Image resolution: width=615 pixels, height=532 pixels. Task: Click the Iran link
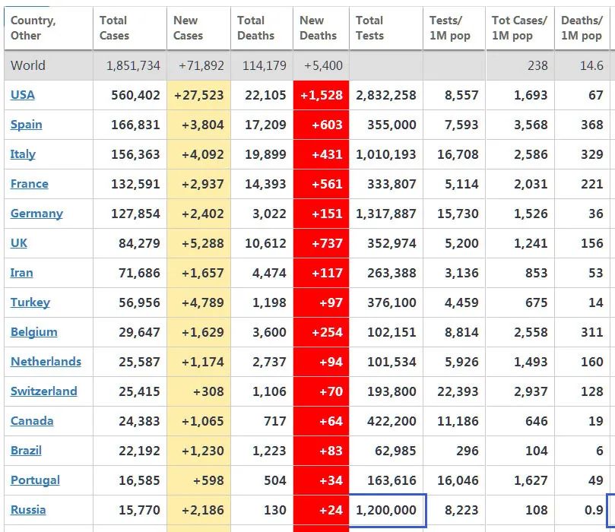22,273
